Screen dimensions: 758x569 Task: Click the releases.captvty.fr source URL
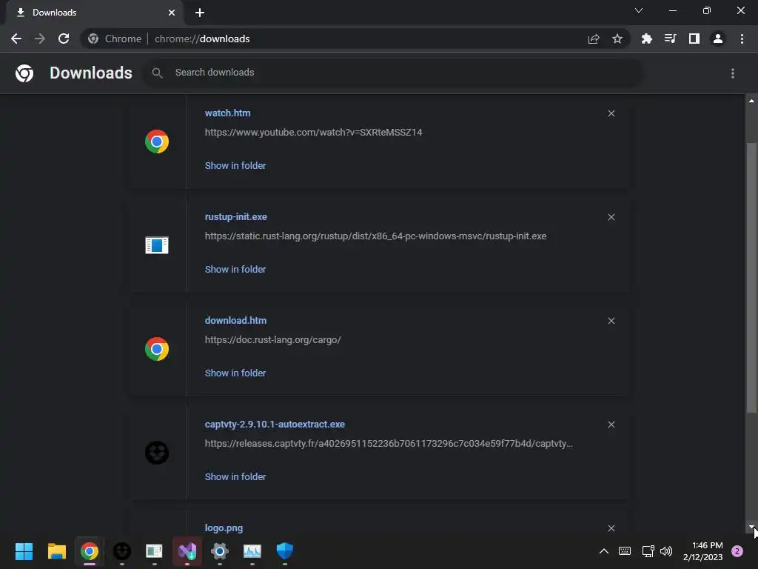click(389, 444)
